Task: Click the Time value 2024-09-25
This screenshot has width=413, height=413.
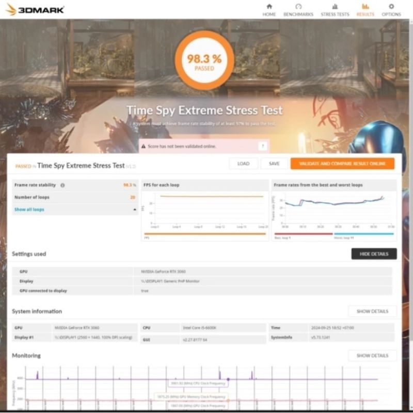Action: point(332,328)
